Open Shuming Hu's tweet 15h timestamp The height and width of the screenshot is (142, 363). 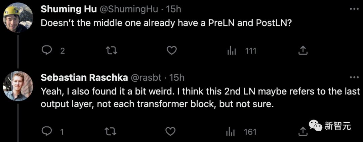tap(173, 9)
